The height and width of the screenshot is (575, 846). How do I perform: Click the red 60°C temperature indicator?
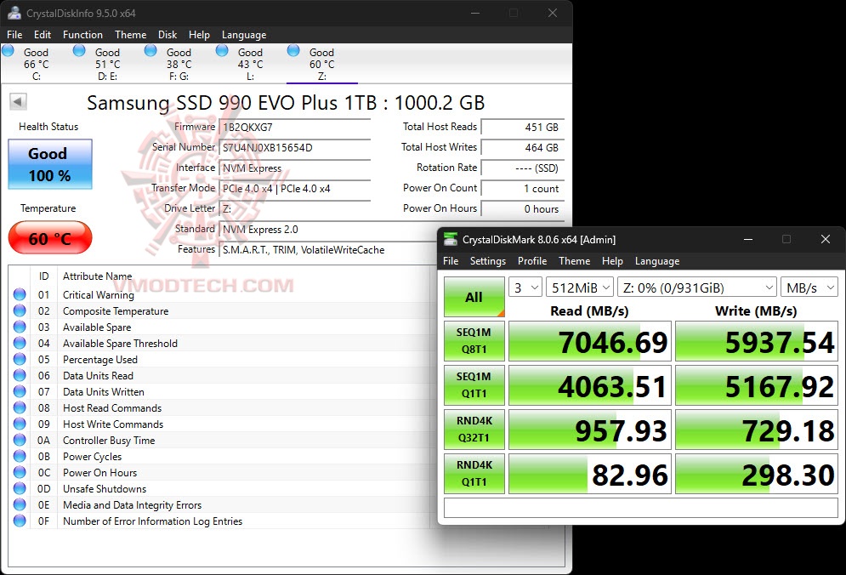pyautogui.click(x=49, y=238)
